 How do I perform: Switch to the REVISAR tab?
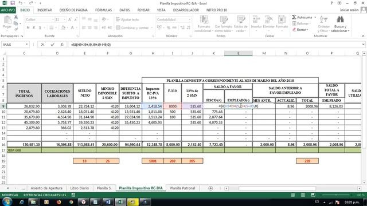click(x=143, y=10)
